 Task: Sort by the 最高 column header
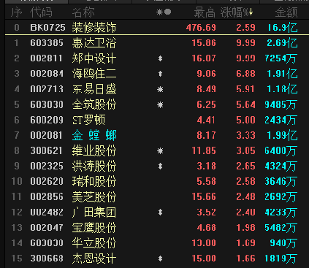pos(205,12)
